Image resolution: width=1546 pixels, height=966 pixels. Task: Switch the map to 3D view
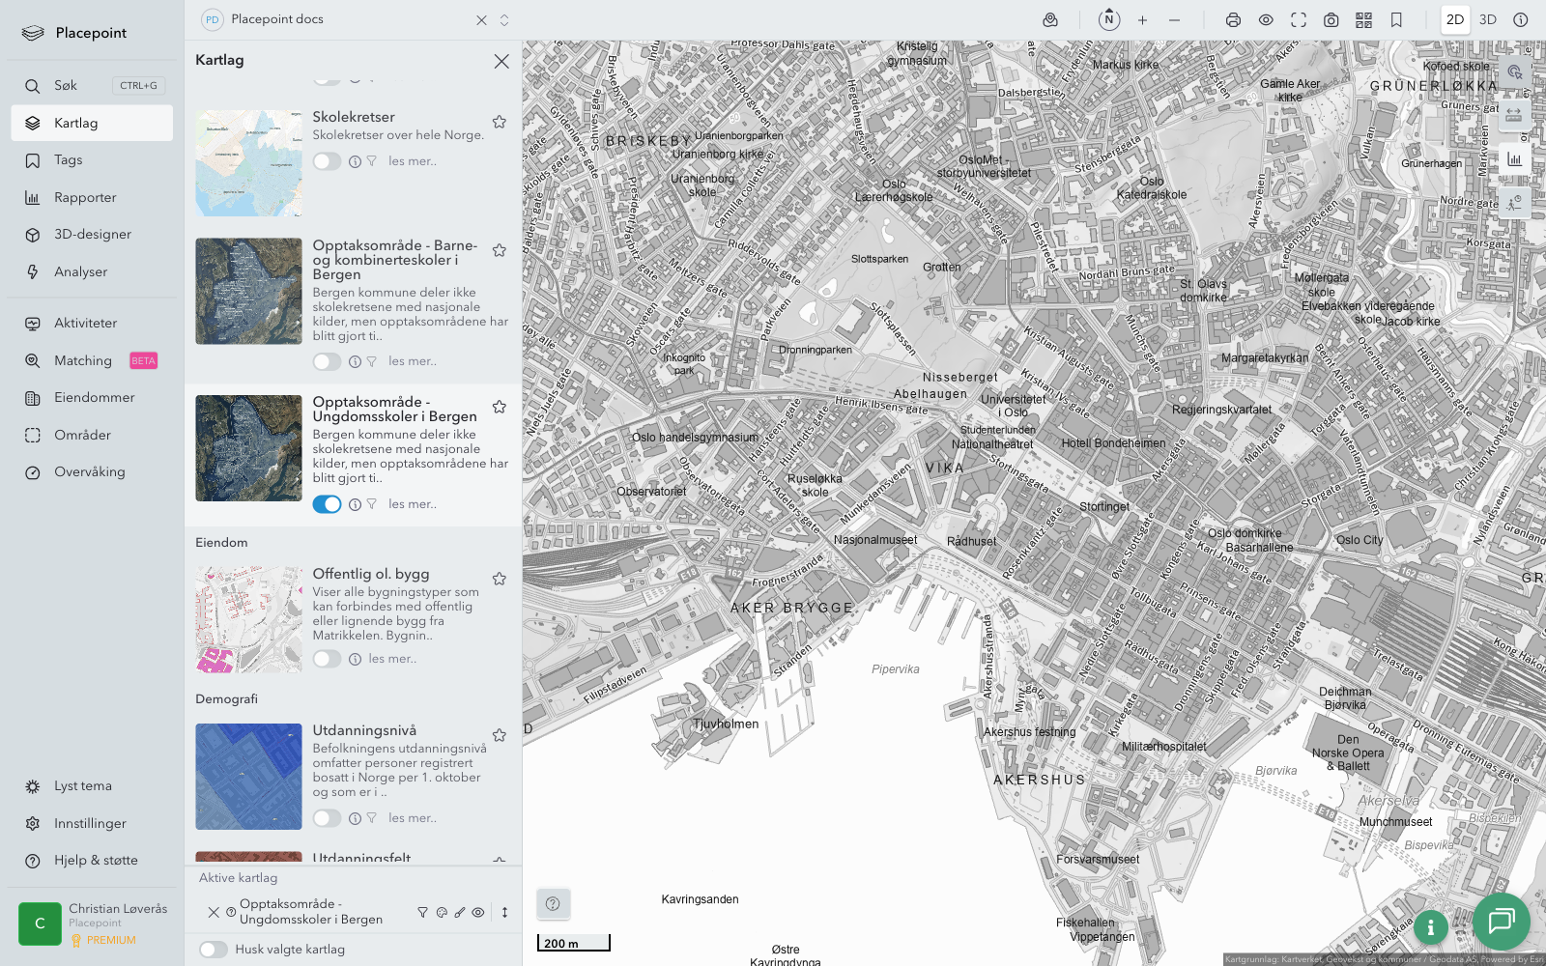1487,20
